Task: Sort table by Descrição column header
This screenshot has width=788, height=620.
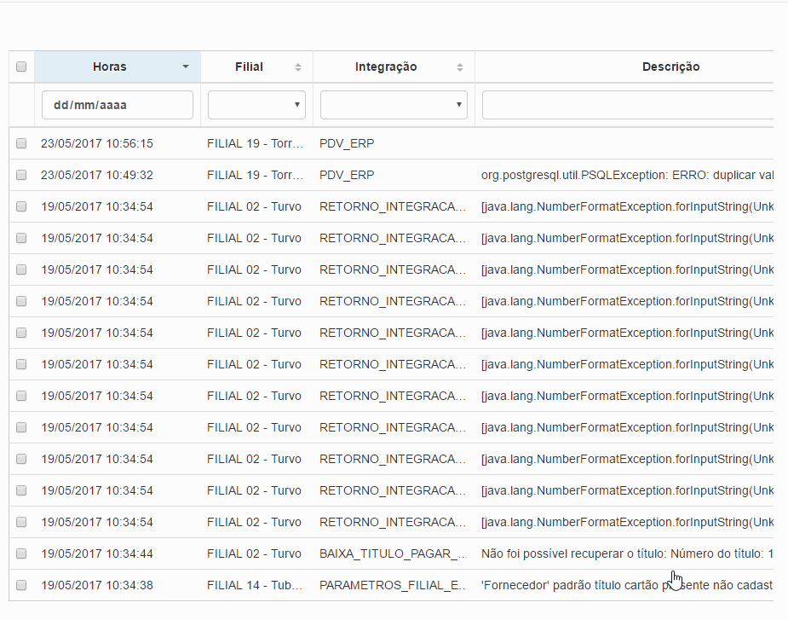Action: [670, 67]
